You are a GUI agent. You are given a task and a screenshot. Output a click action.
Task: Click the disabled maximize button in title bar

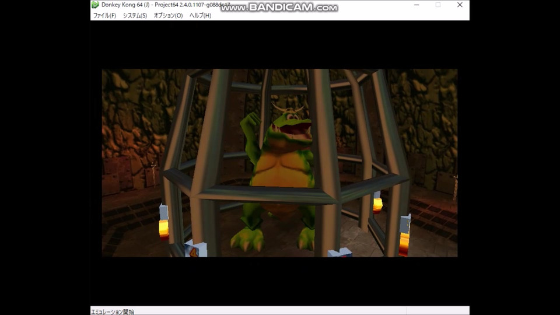point(438,5)
